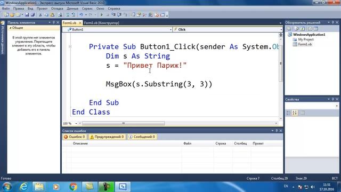This screenshot has width=341, height=192.
Task: Click the Windows Start button
Action: pyautogui.click(x=7, y=187)
